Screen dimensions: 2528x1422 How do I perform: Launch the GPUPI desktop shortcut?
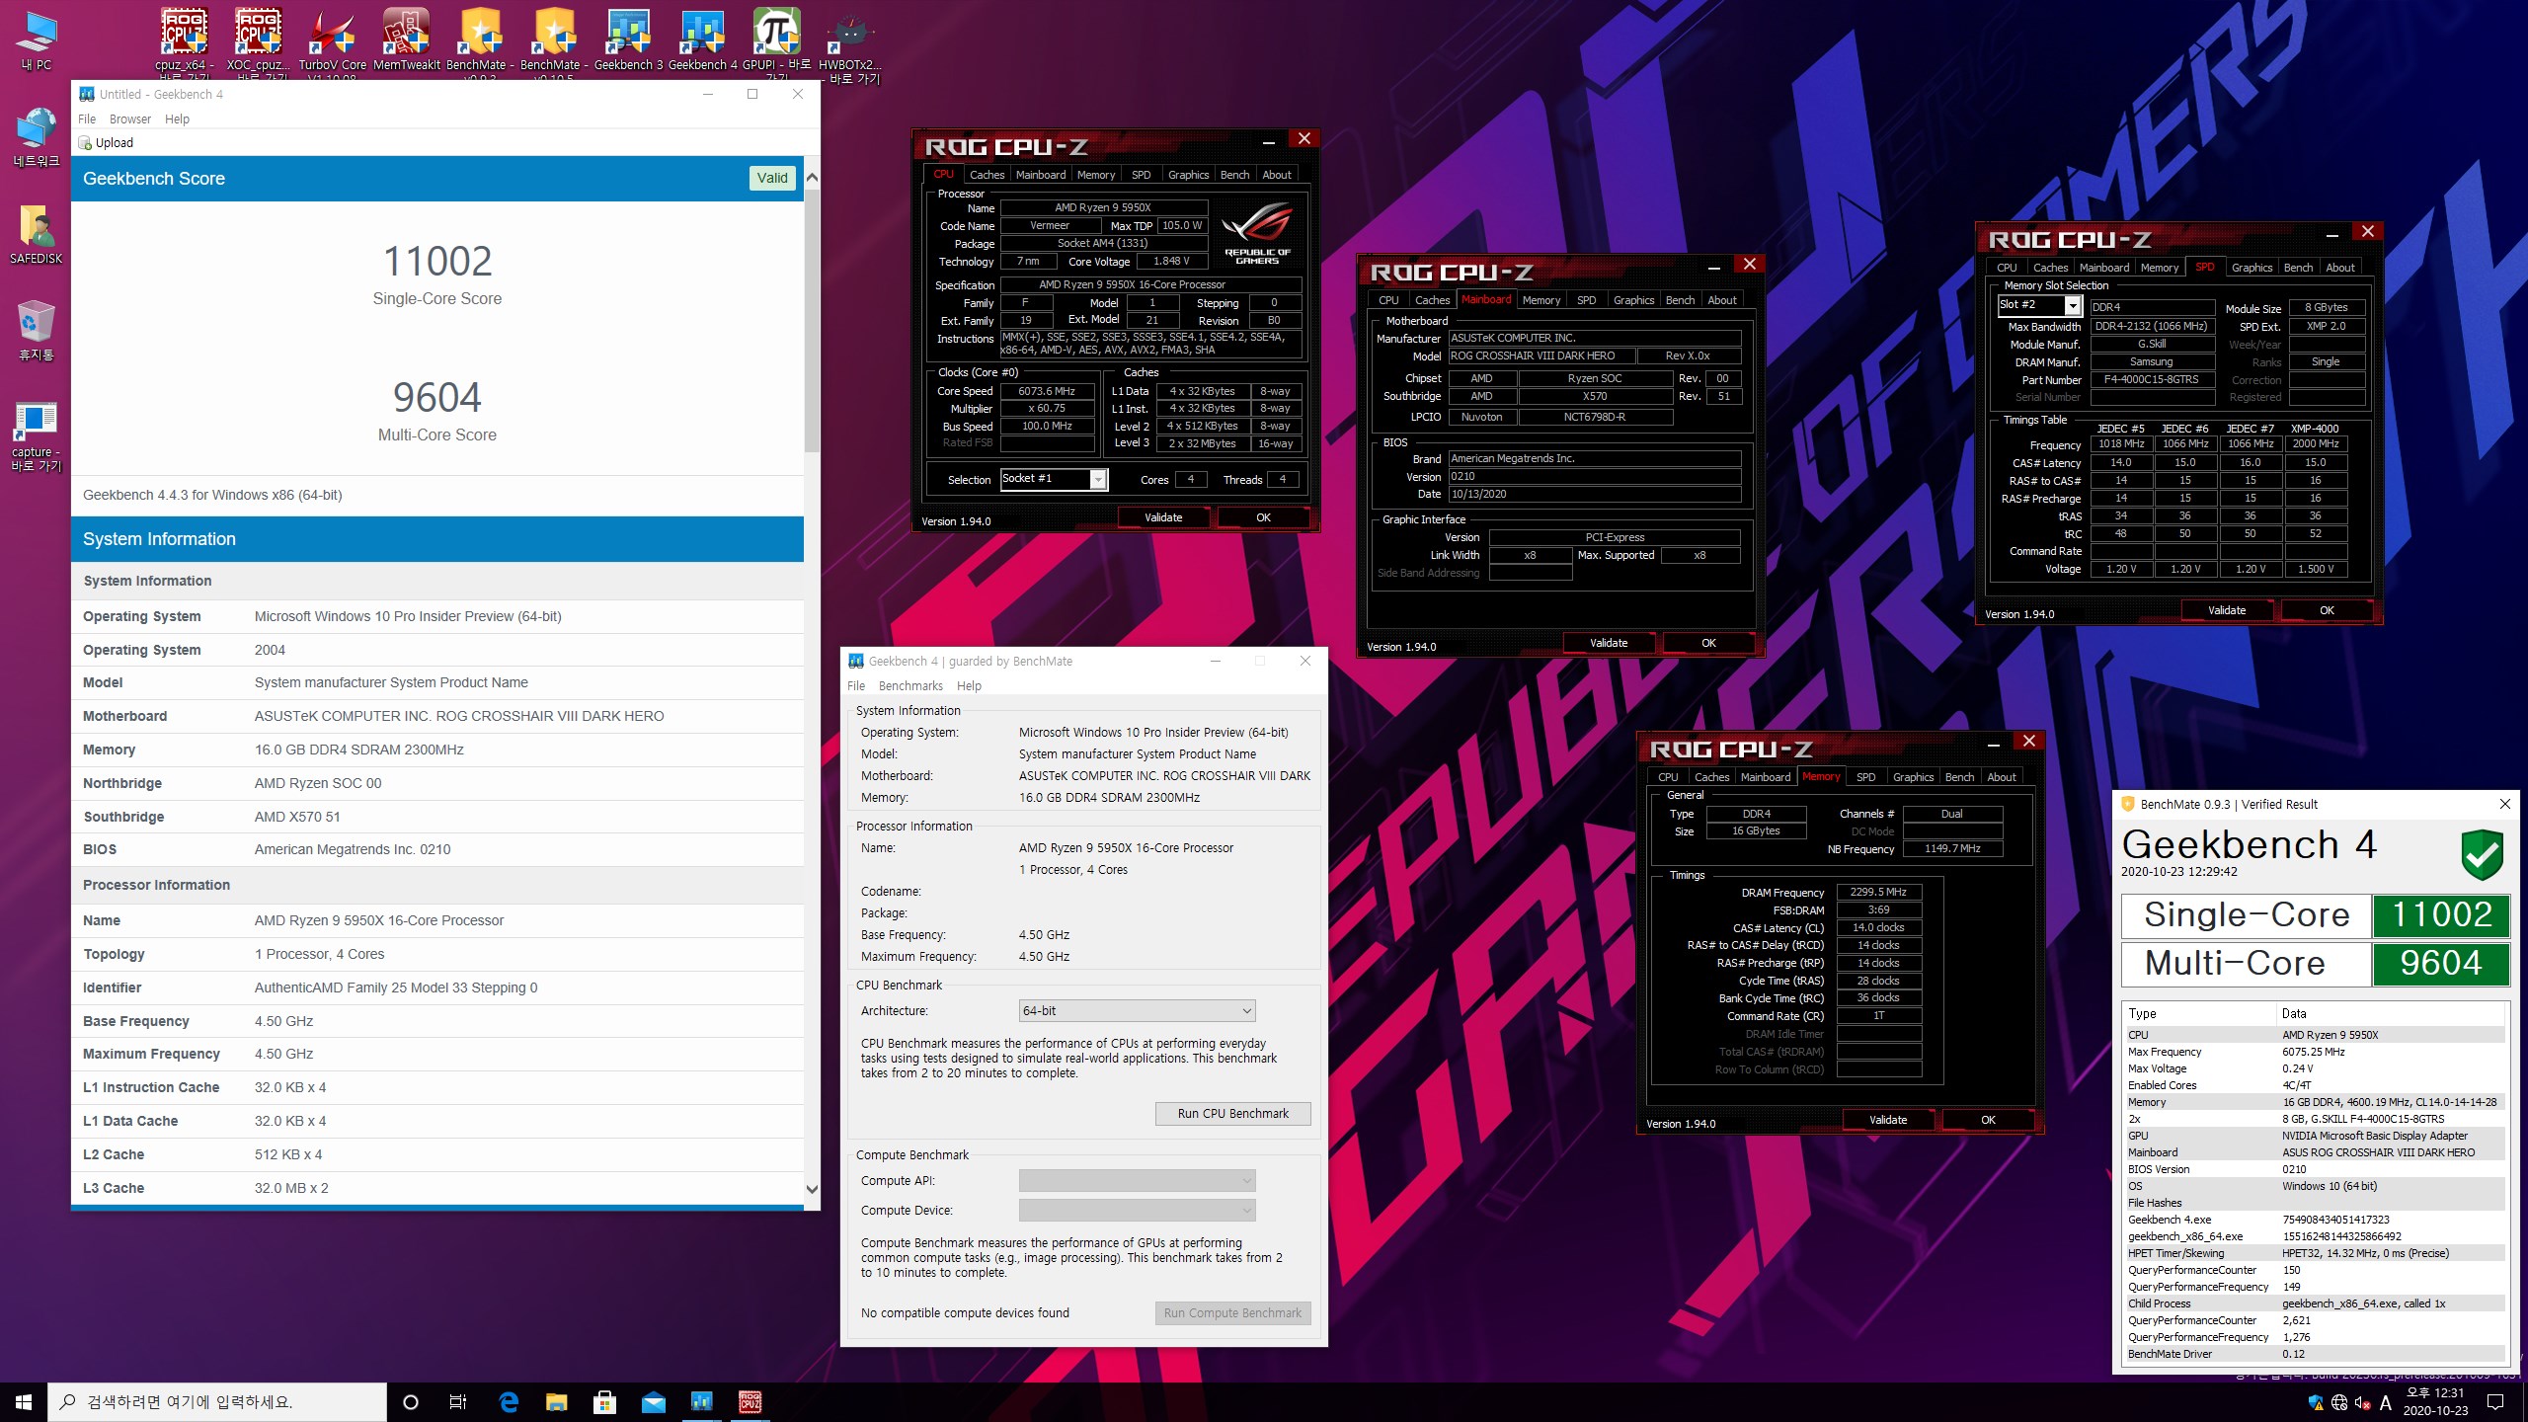(776, 41)
